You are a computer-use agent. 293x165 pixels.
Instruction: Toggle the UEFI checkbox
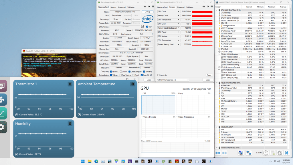pyautogui.click(x=147, y=27)
